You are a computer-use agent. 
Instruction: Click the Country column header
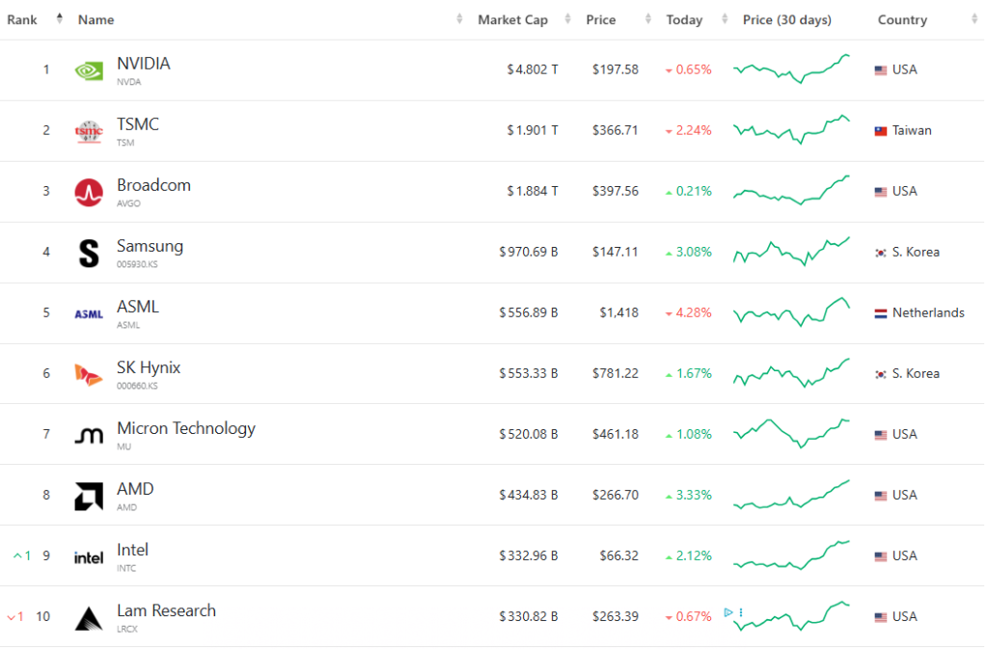pyautogui.click(x=902, y=19)
